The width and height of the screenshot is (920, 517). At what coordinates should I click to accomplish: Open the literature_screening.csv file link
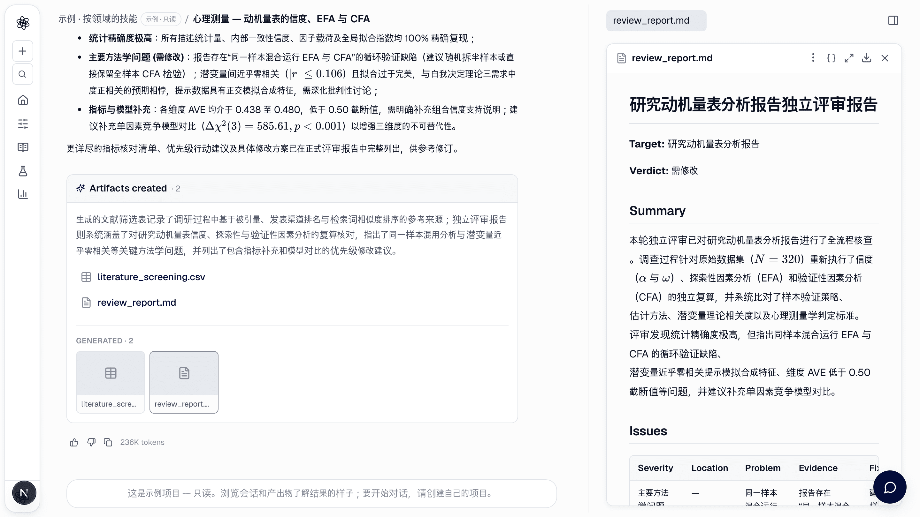[151, 277]
